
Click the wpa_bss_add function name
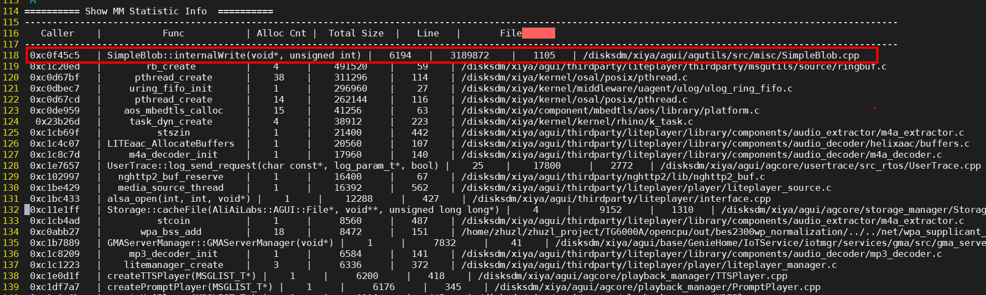point(171,232)
